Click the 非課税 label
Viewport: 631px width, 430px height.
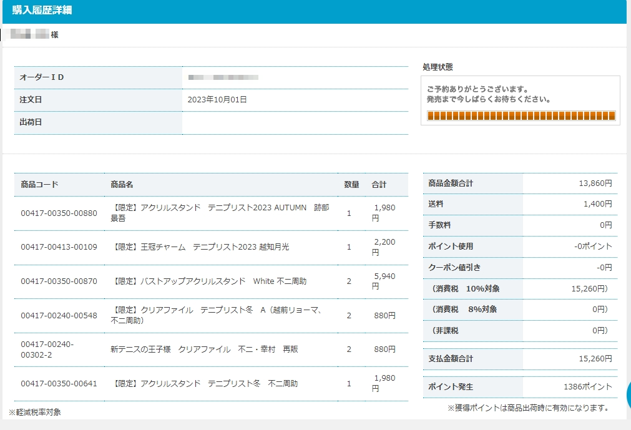pos(444,330)
